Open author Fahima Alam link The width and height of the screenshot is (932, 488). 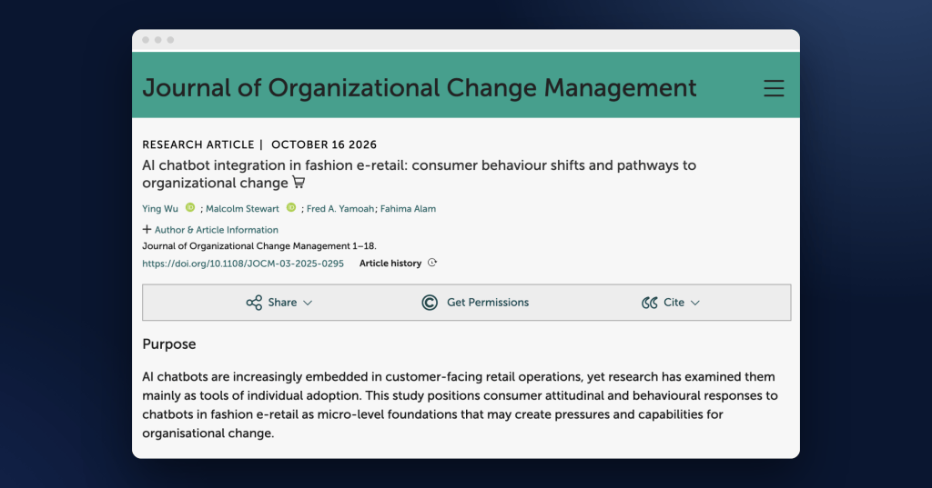(408, 208)
